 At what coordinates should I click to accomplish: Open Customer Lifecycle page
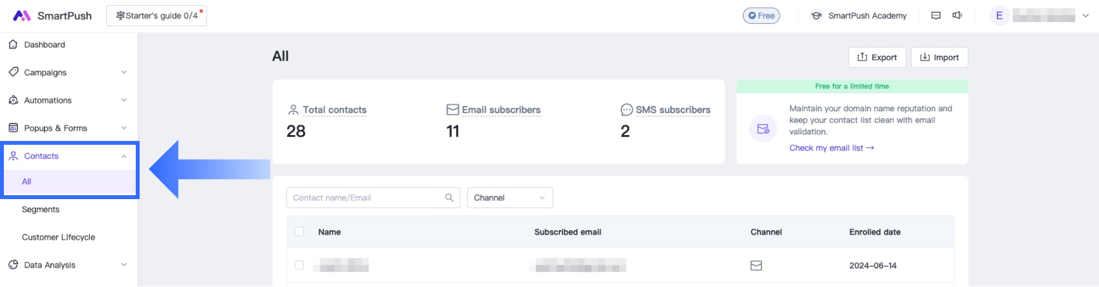click(x=58, y=237)
